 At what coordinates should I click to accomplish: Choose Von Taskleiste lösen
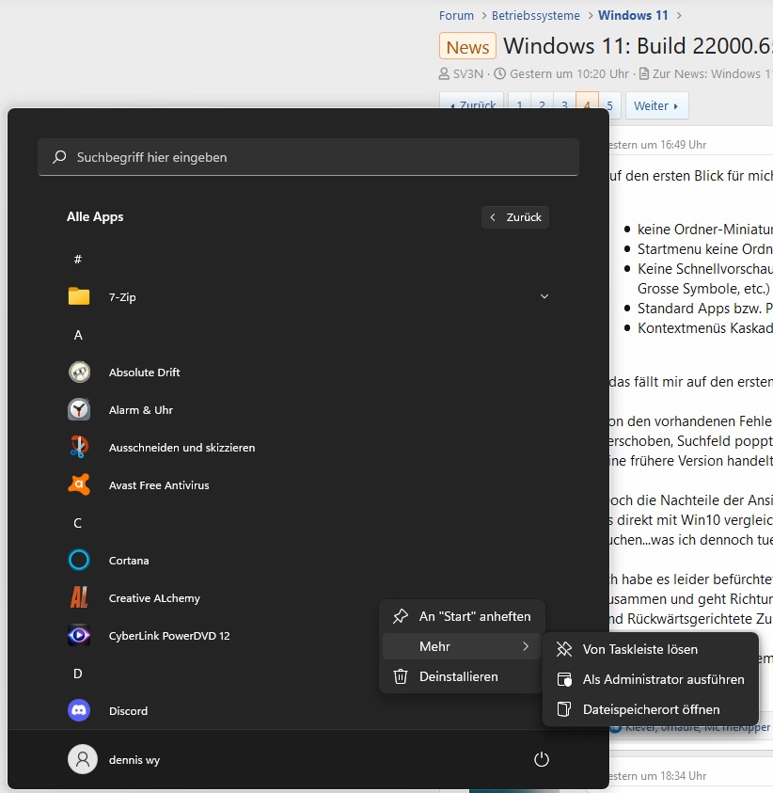(x=651, y=649)
